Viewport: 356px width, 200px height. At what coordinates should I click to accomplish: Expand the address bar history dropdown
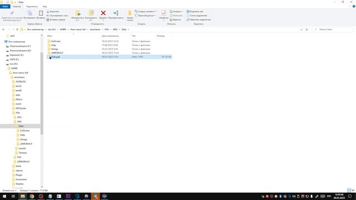pos(301,29)
